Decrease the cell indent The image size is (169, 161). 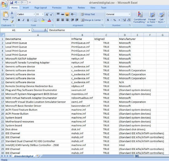(72, 20)
